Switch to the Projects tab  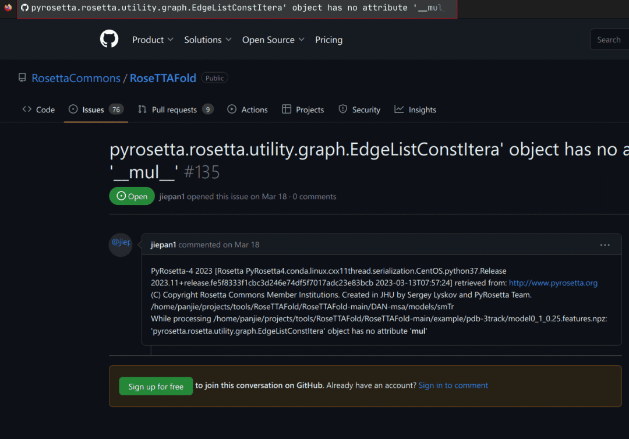point(303,109)
